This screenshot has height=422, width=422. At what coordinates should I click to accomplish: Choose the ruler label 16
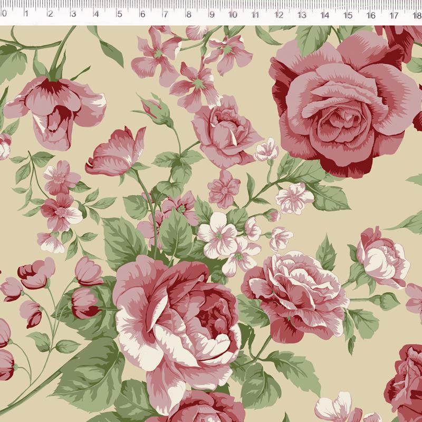coord(371,15)
